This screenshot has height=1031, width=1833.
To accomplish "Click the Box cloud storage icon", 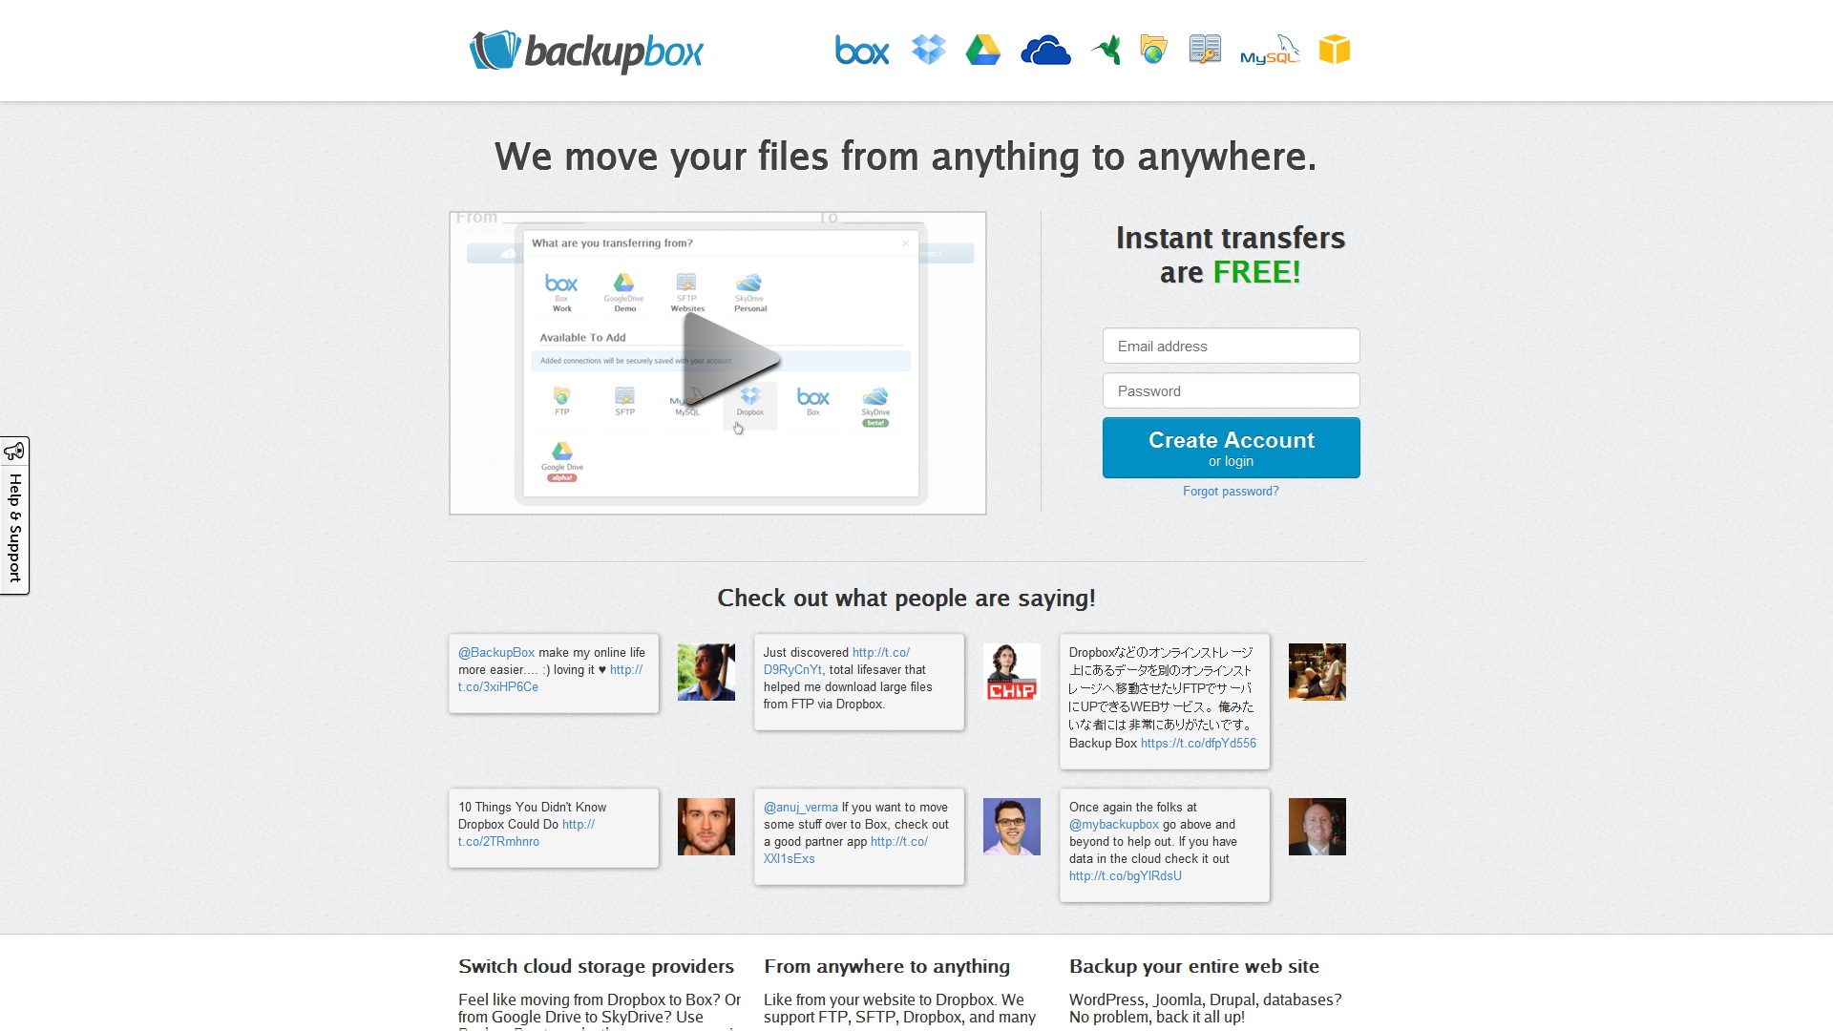I will (862, 49).
